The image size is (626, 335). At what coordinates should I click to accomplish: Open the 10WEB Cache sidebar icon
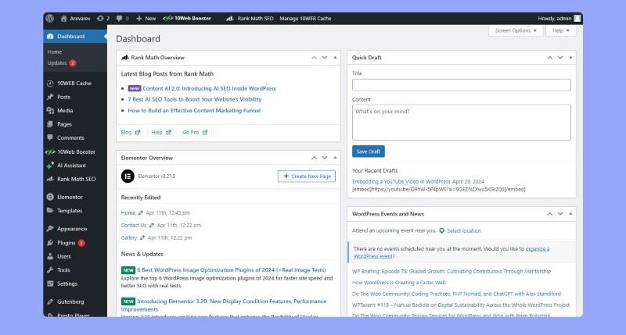tap(50, 84)
